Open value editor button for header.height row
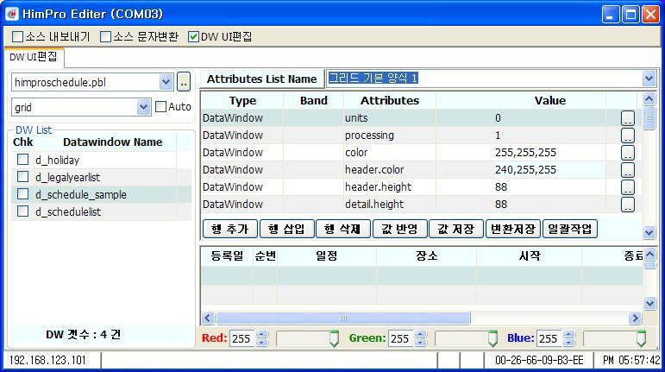This screenshot has height=372, width=665. [x=628, y=187]
